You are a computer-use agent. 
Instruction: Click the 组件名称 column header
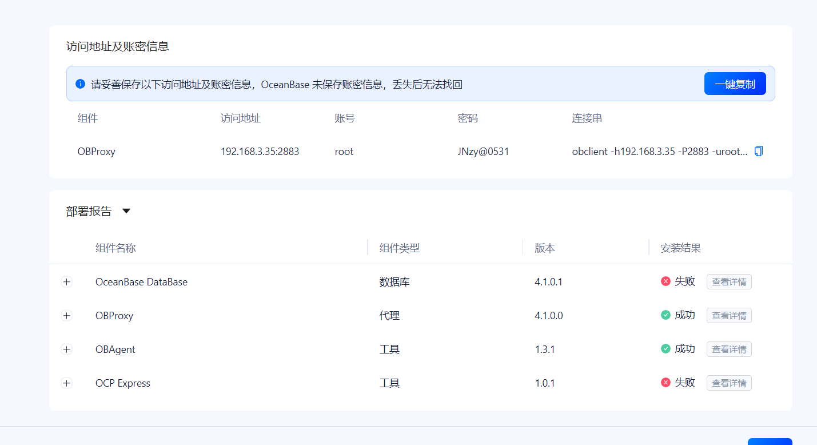coord(115,248)
